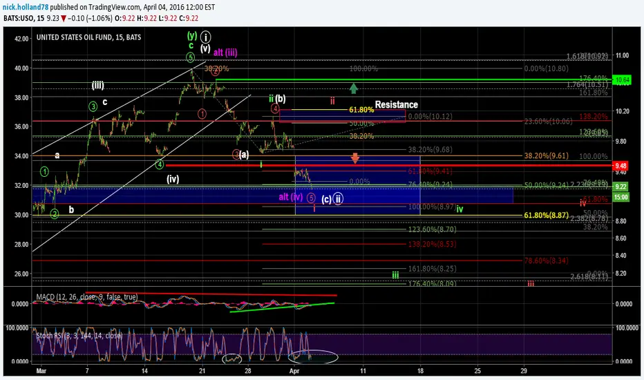Click the Mar date axis label
Image resolution: width=644 pixels, height=380 pixels.
pos(41,370)
